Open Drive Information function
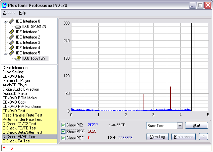 pos(16,68)
